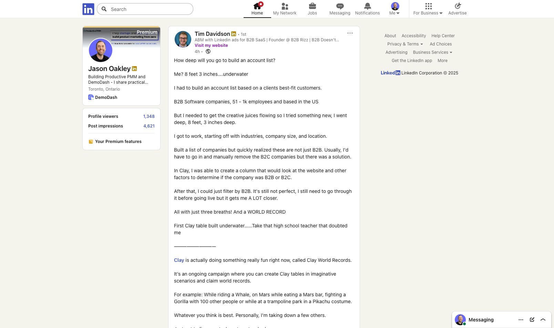View Profile viewers stat
554x328 pixels.
121,116
